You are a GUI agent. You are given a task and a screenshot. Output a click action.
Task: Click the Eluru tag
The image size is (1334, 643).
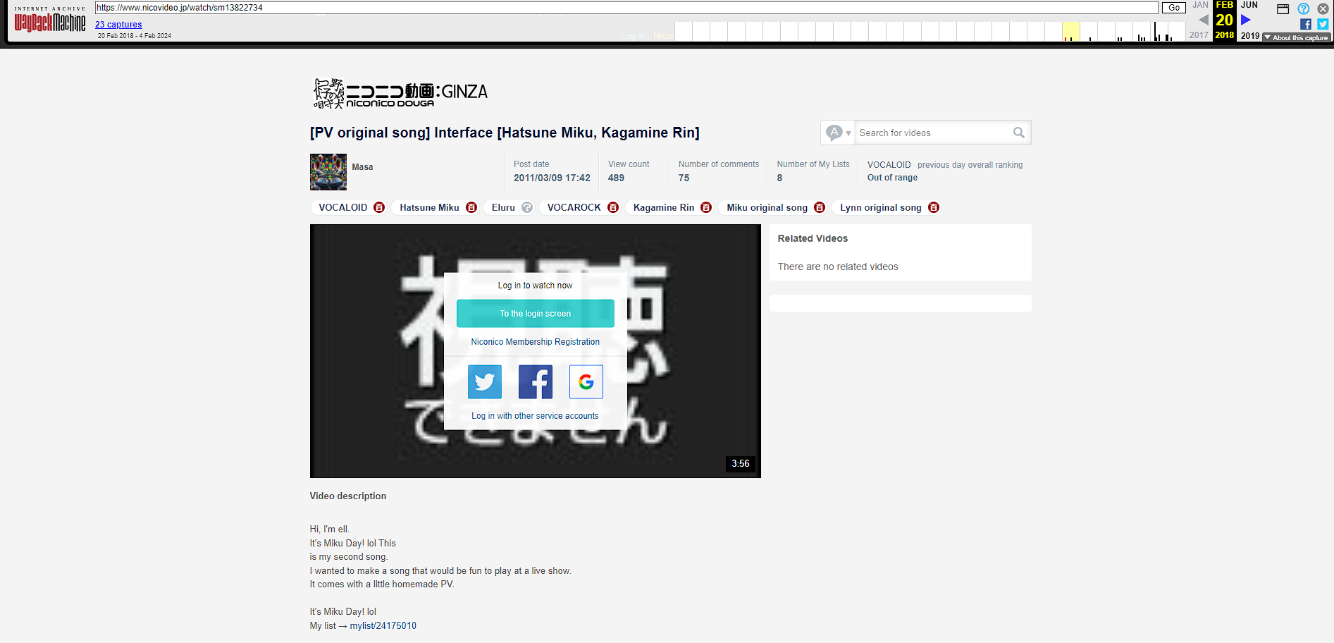(x=503, y=207)
